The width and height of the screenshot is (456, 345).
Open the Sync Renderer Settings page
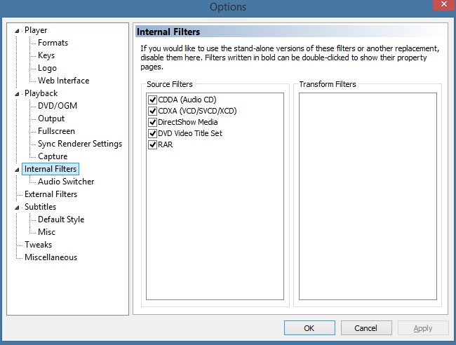(80, 144)
